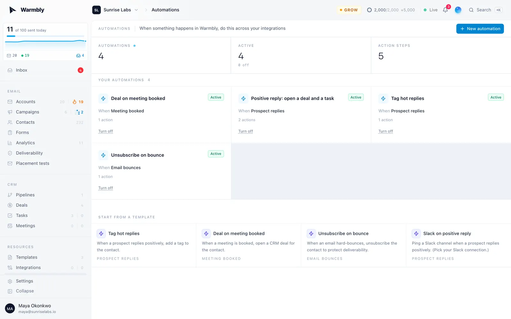
Task: Click the warming accounts flame count 19
Action: 78,102
